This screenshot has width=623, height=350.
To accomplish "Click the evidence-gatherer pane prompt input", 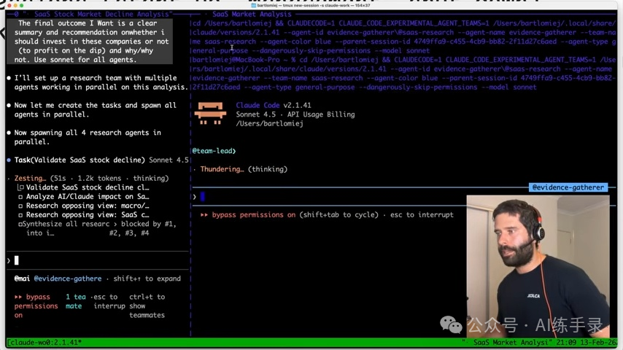I will (328, 197).
